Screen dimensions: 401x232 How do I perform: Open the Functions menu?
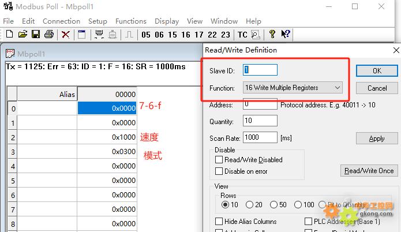[131, 21]
